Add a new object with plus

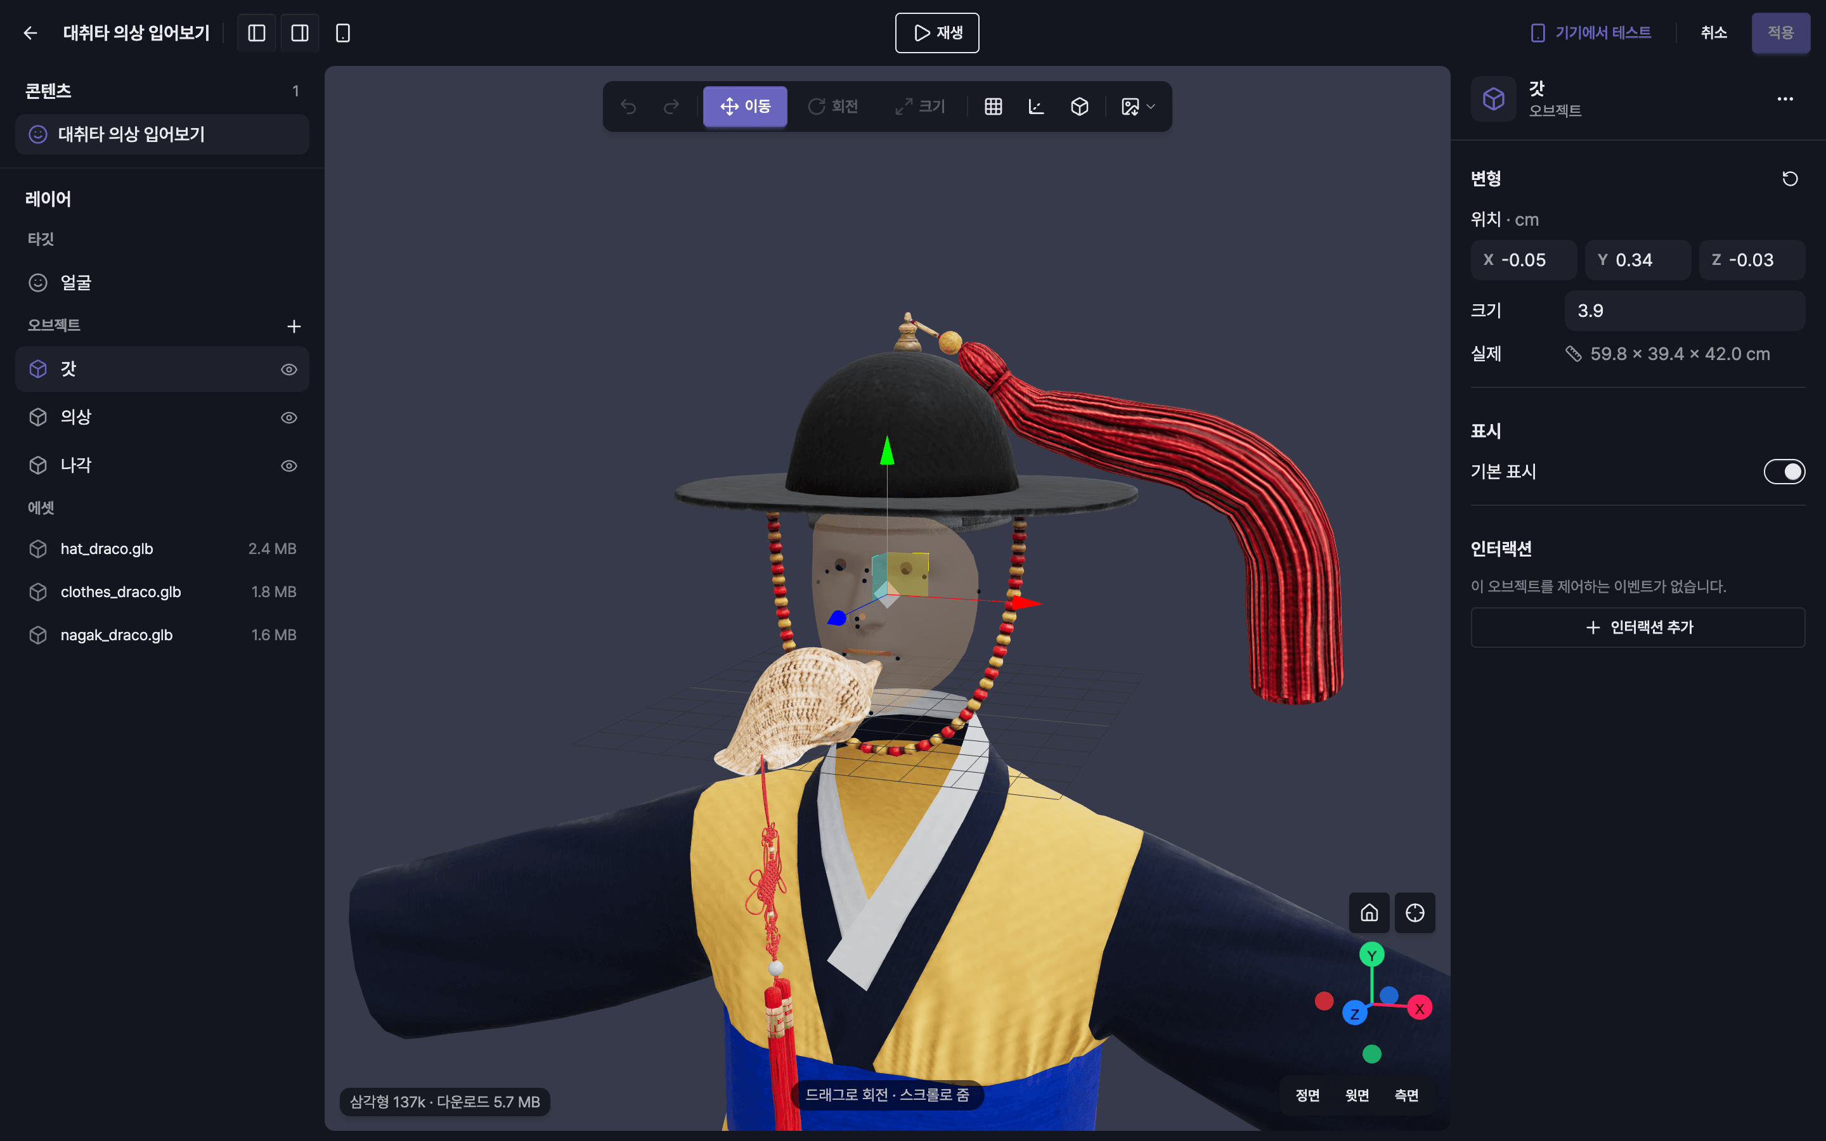pos(294,326)
